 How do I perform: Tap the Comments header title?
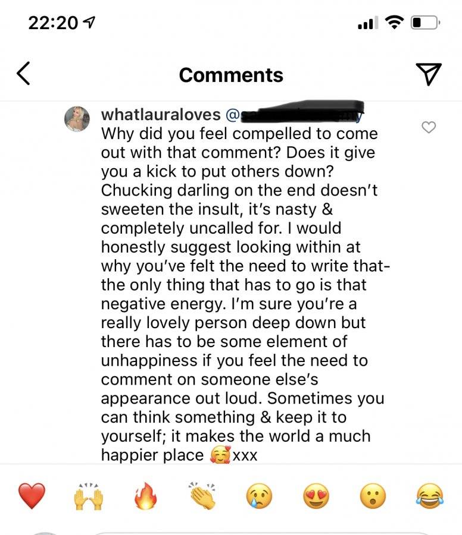(x=231, y=75)
